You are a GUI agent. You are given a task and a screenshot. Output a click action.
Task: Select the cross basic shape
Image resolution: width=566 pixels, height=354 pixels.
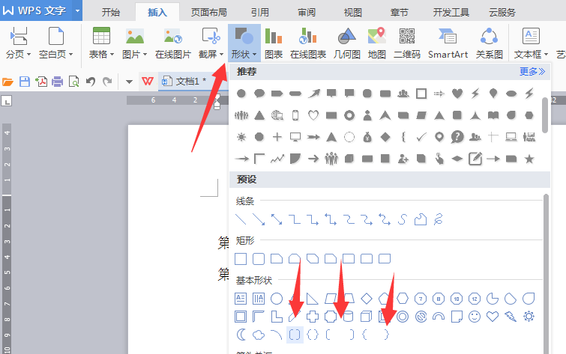tap(313, 317)
